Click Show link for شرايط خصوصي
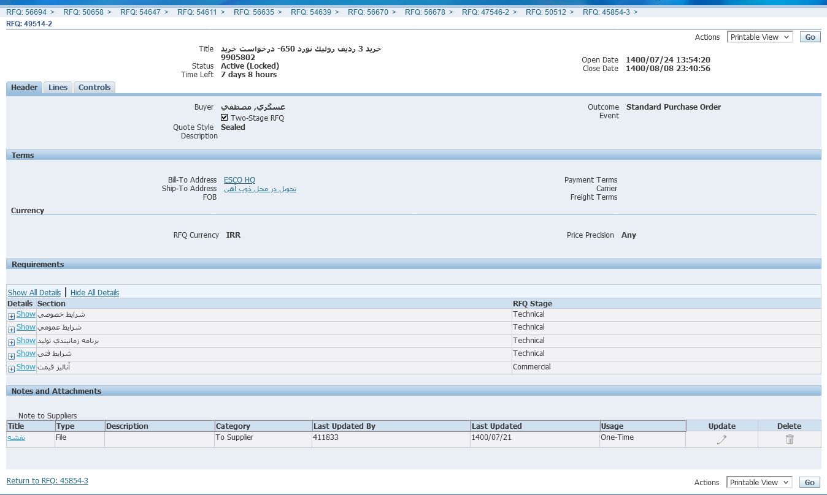Screen dimensions: 827x495 (26, 314)
